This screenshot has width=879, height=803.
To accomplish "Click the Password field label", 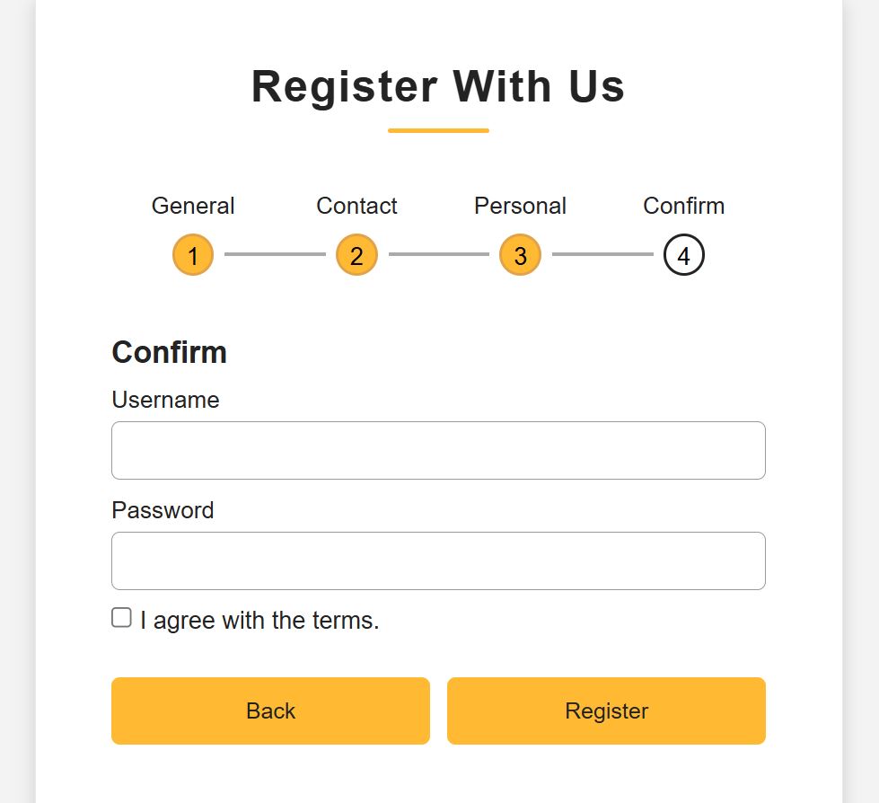I will coord(163,510).
